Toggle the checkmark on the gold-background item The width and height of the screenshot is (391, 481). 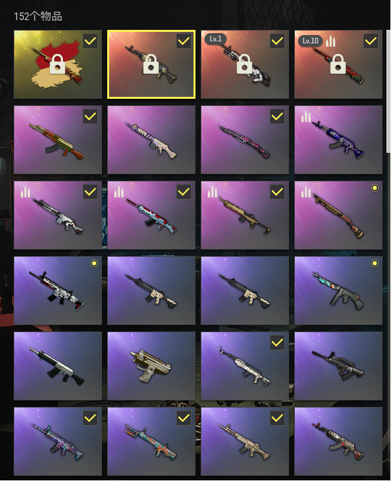coord(90,41)
